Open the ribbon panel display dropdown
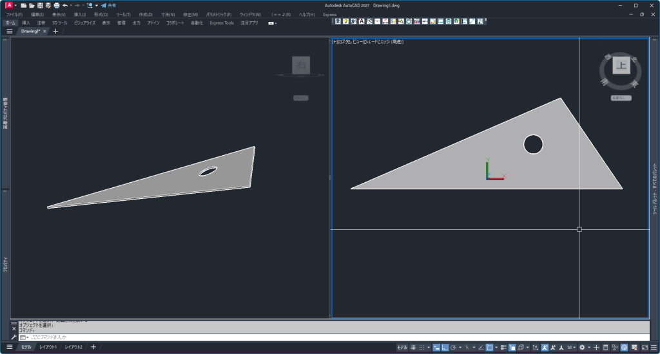Image resolution: width=660 pixels, height=354 pixels. pyautogui.click(x=272, y=23)
